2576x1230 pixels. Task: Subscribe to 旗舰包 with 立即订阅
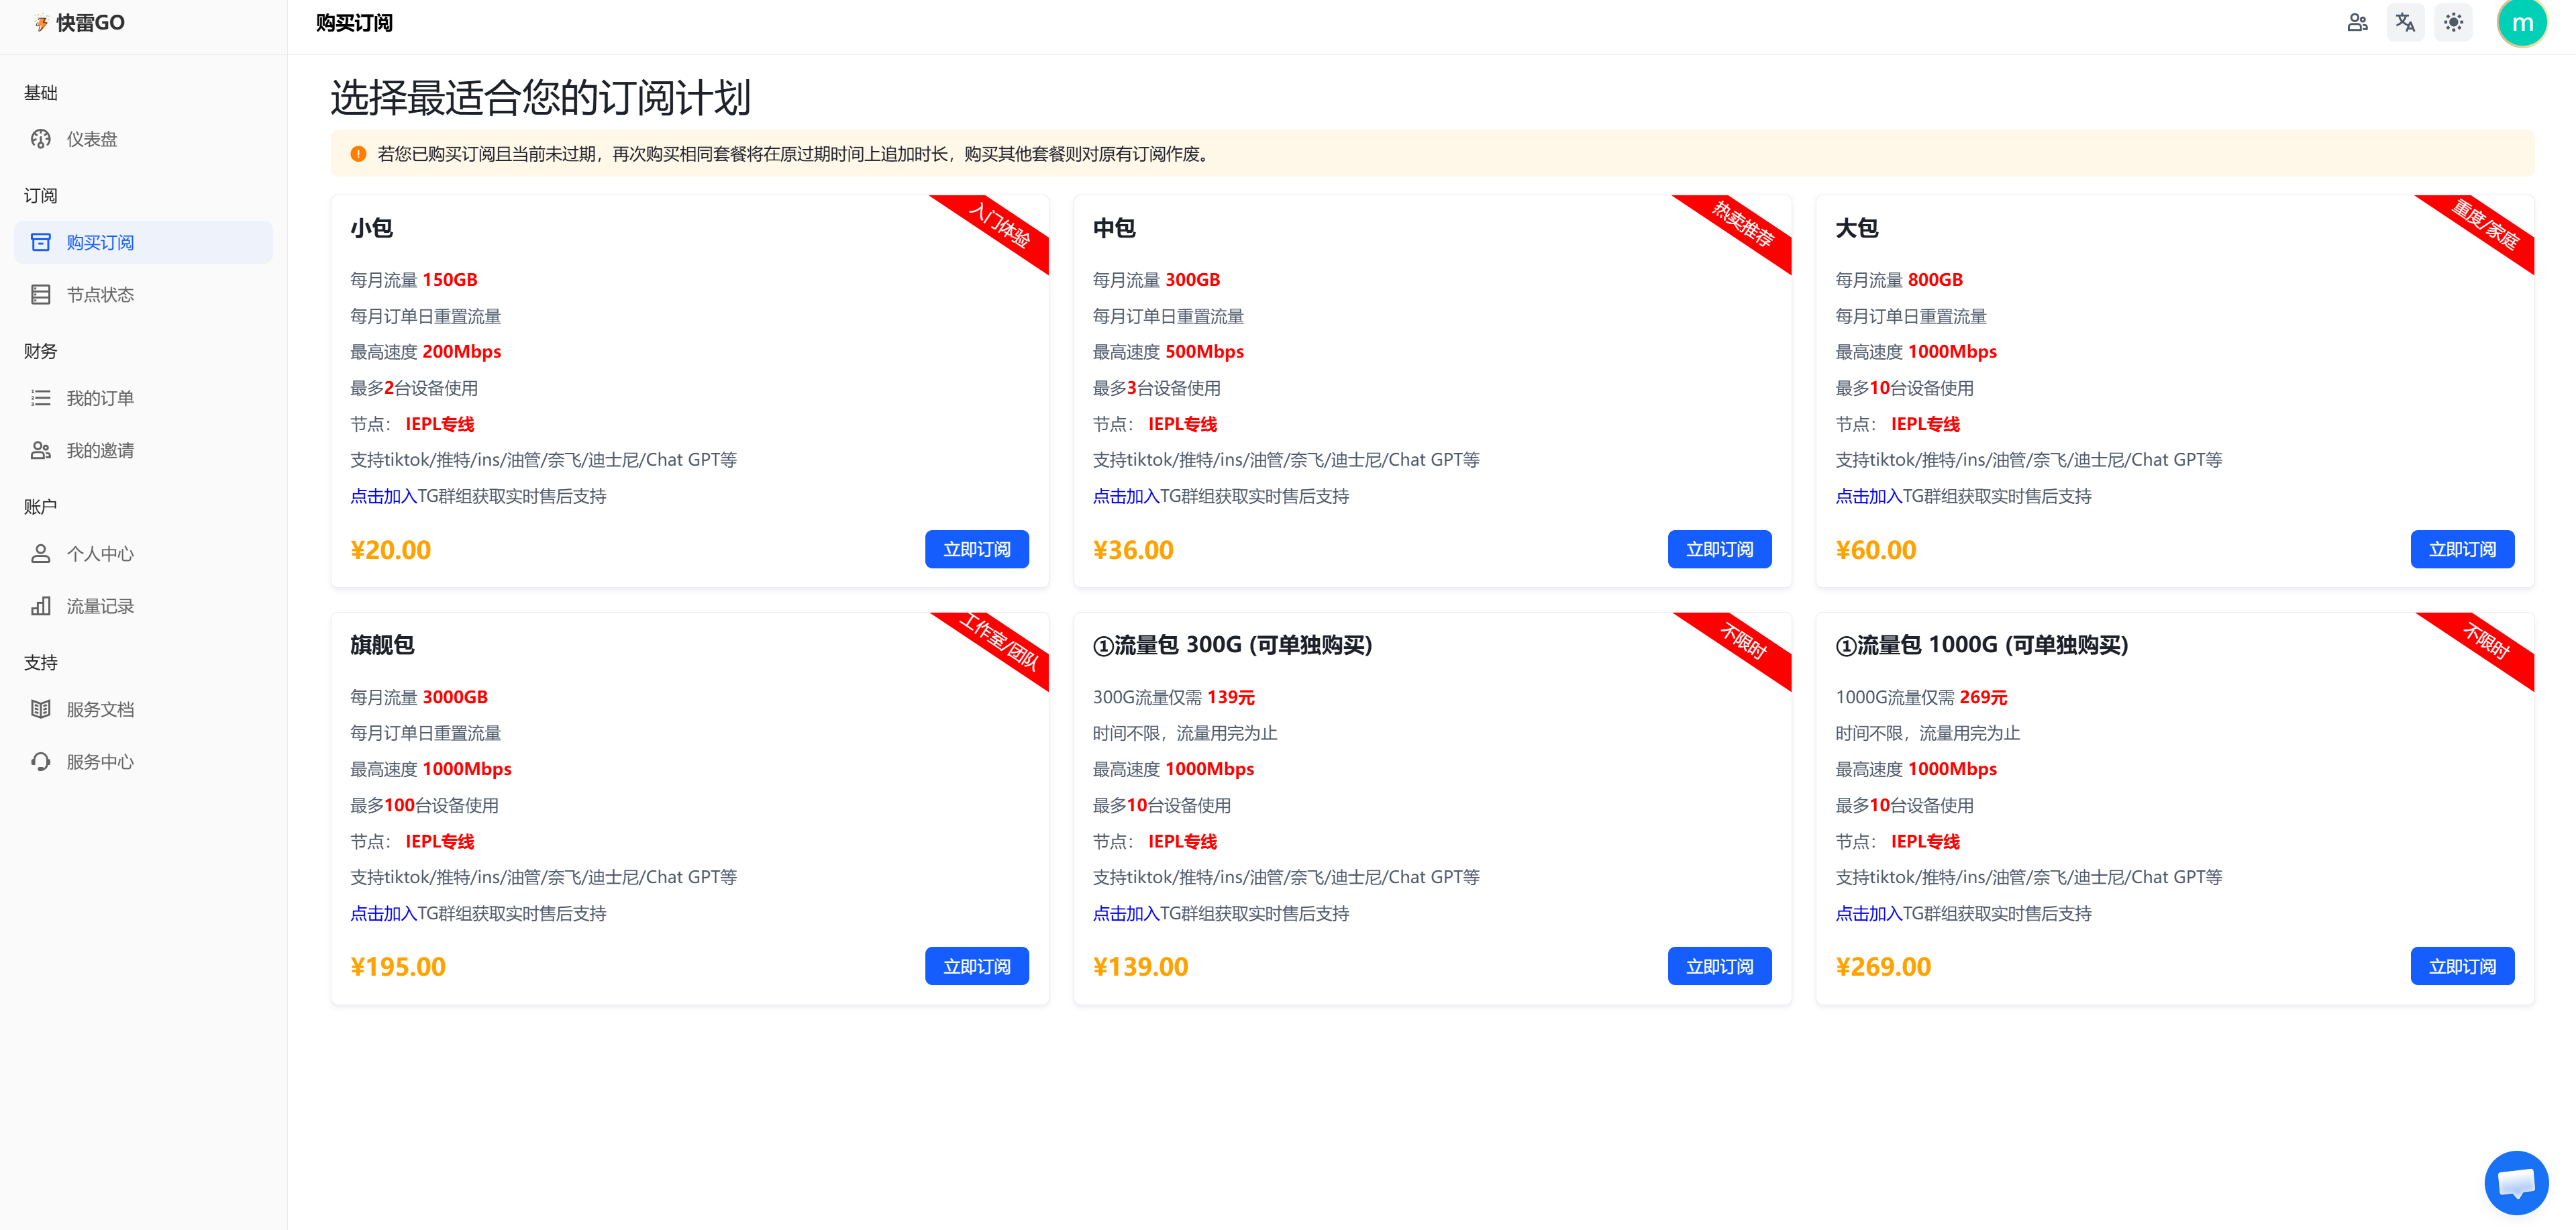coord(976,966)
